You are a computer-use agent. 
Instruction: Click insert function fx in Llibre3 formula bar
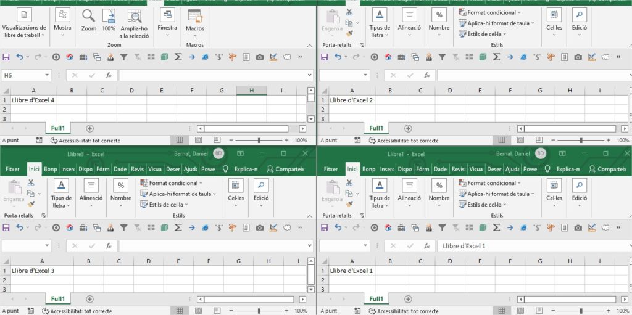click(x=109, y=245)
